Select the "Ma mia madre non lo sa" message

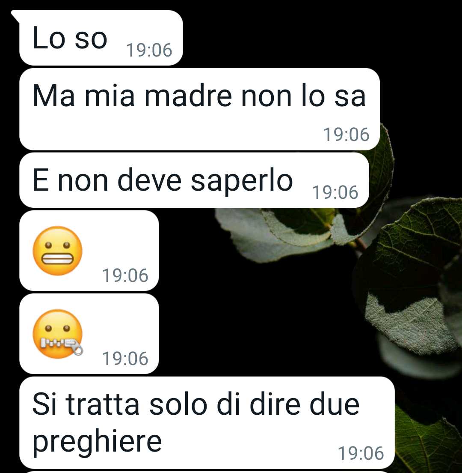199,109
